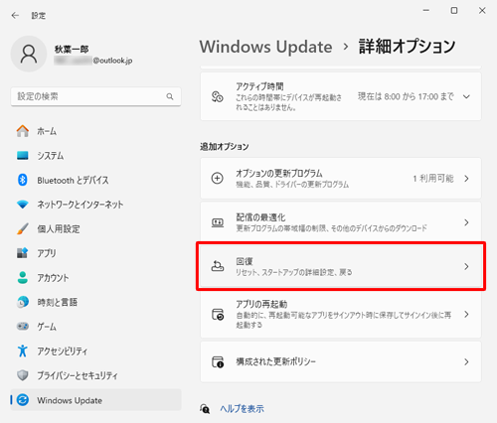Click the optional updates plus icon
The width and height of the screenshot is (497, 423).
pos(218,179)
